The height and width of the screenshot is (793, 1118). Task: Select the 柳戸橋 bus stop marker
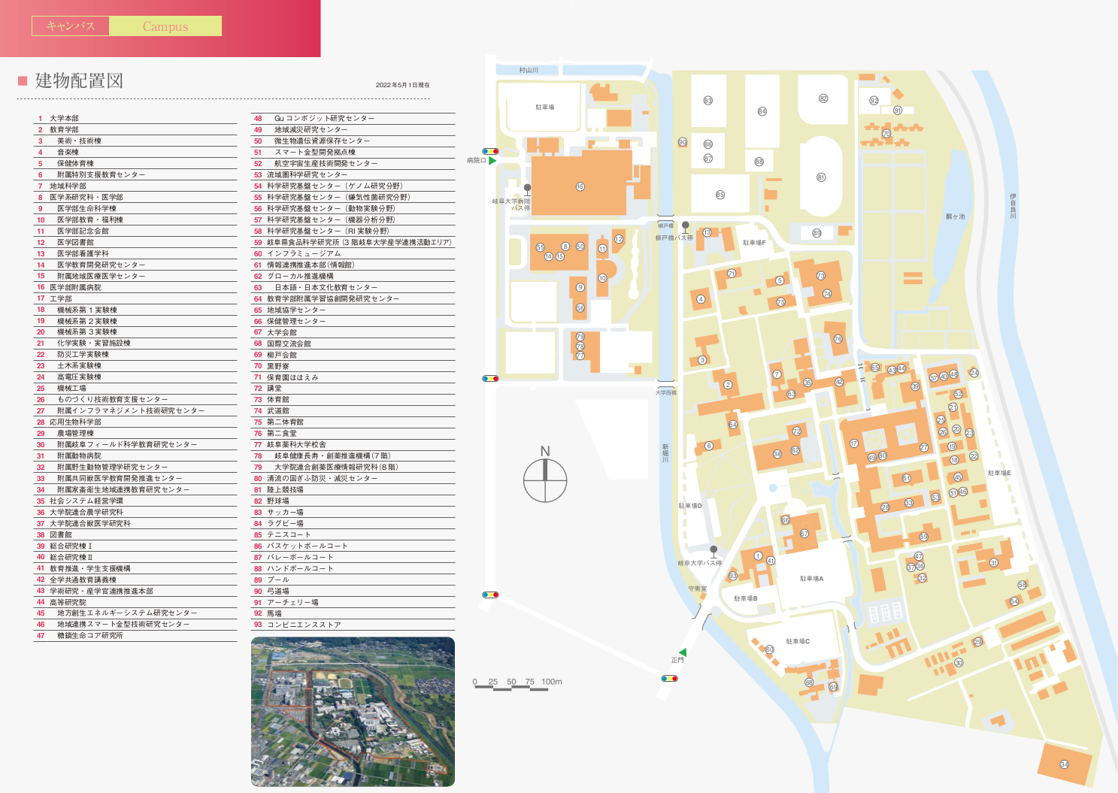686,225
